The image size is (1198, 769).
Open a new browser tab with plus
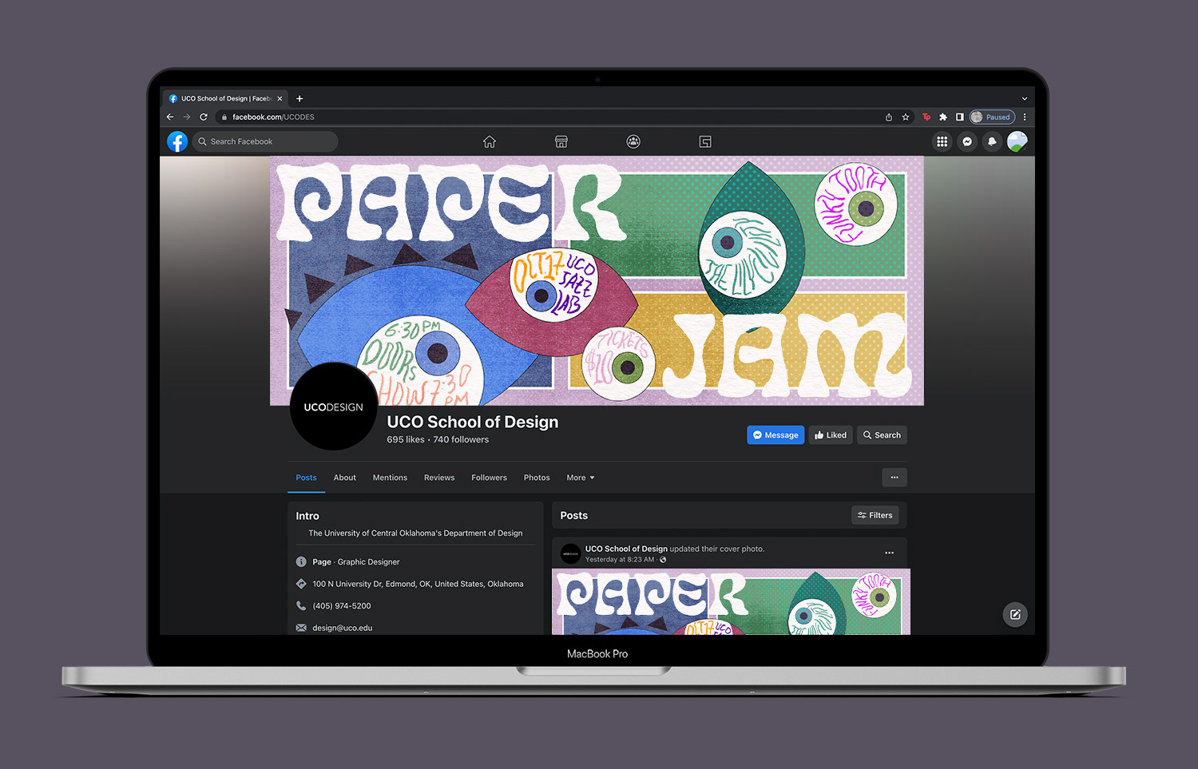point(299,98)
